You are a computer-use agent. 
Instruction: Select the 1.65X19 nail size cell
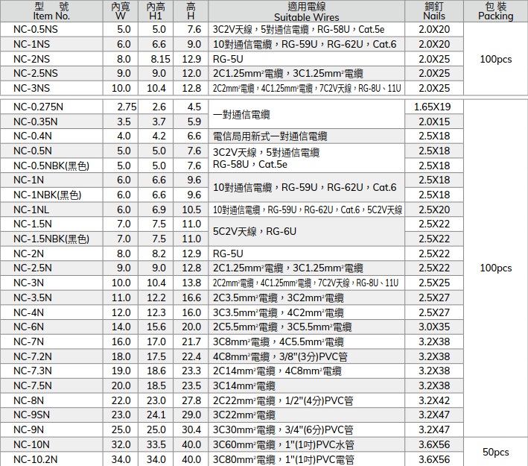(434, 107)
